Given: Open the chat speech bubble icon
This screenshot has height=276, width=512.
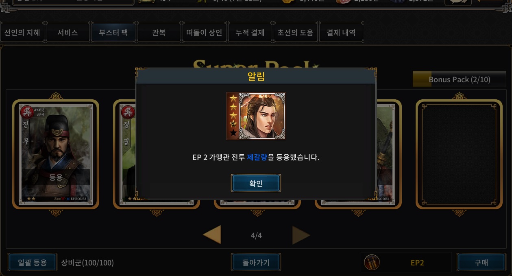Looking at the screenshot, I should tap(458, 2).
